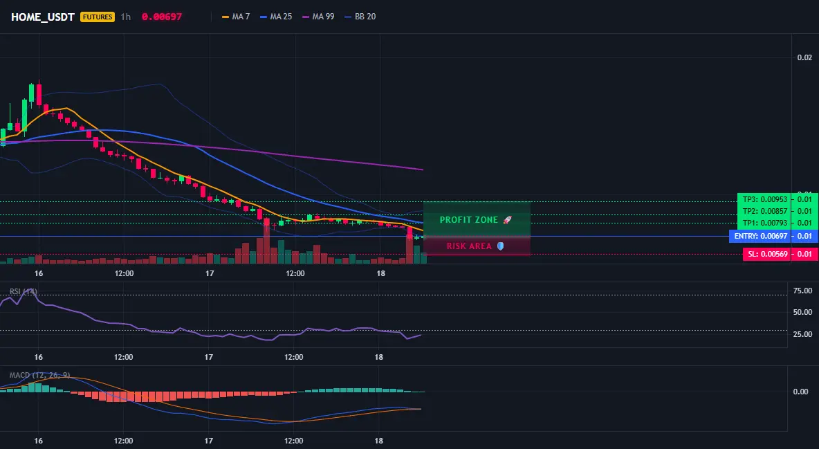Click the PROFIT ZONE rocket box
The image size is (819, 449).
click(477, 219)
